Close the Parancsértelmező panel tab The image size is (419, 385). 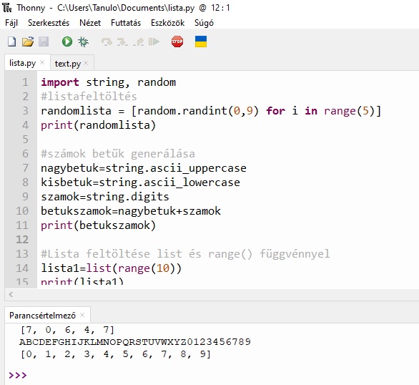82,315
